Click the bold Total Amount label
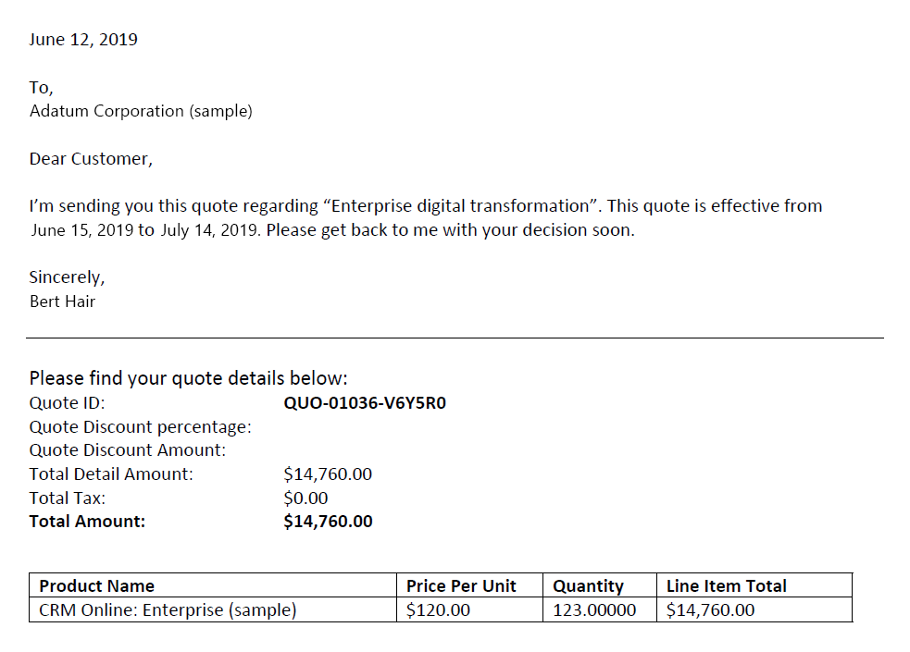The height and width of the screenshot is (652, 910). click(87, 522)
